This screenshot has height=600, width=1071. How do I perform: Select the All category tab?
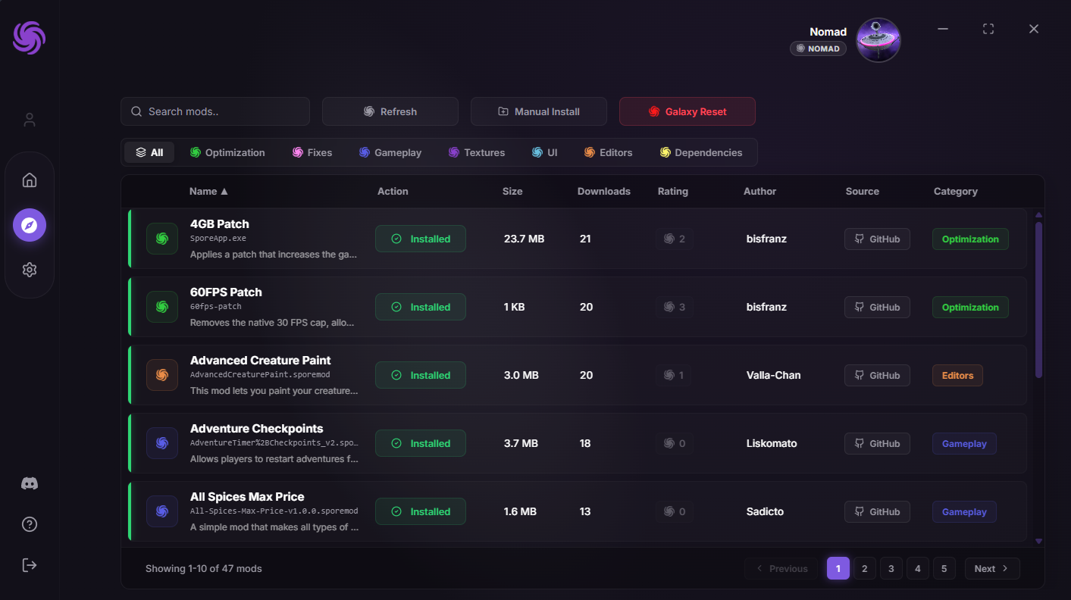click(149, 152)
